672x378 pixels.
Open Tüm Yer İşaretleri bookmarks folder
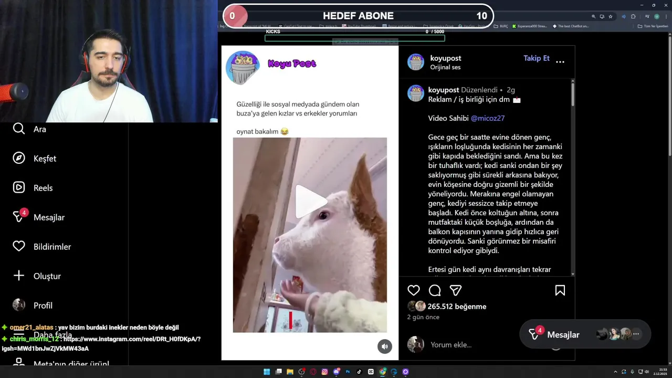[653, 26]
